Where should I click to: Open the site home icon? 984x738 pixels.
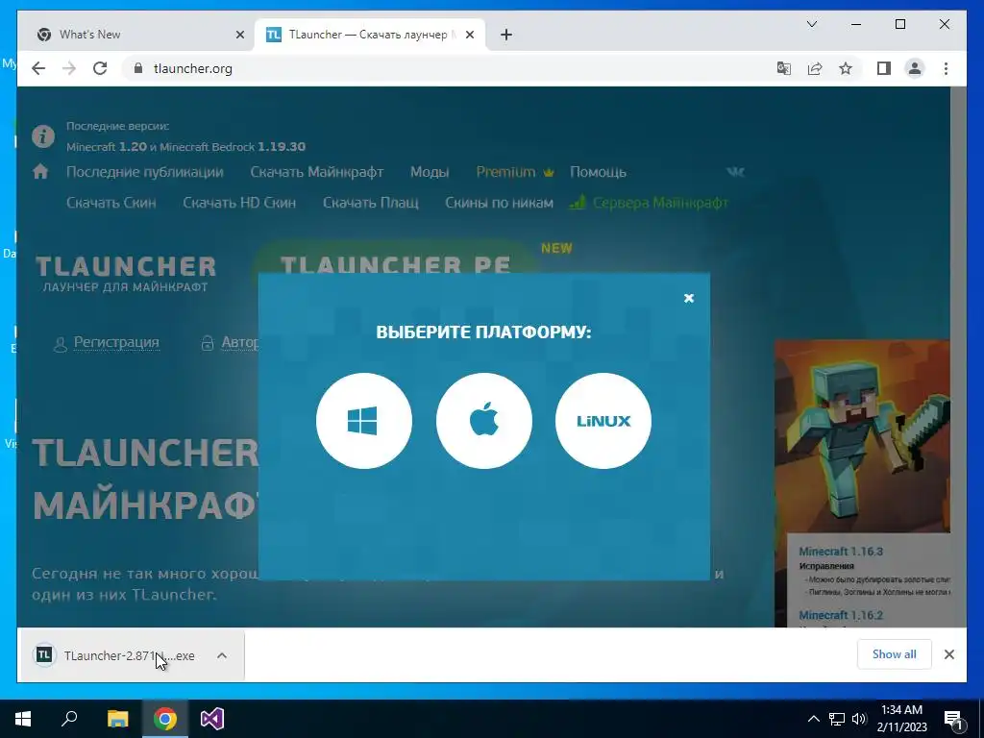[x=40, y=172]
